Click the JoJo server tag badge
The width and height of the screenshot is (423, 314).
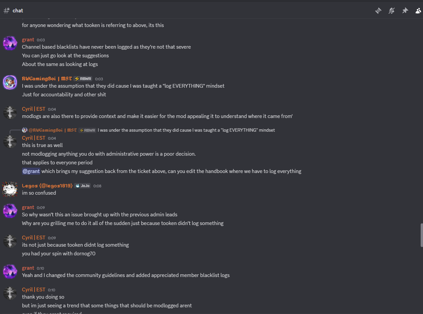point(82,186)
